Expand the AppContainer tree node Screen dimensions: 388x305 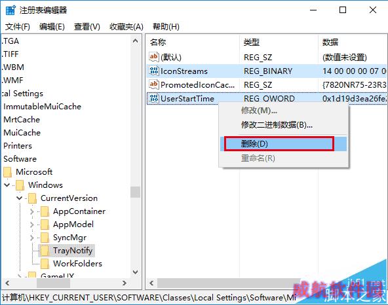(31, 211)
